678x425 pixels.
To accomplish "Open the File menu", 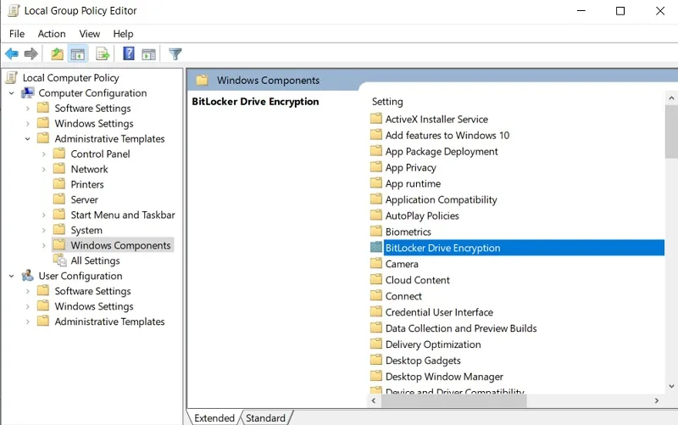I will 17,34.
